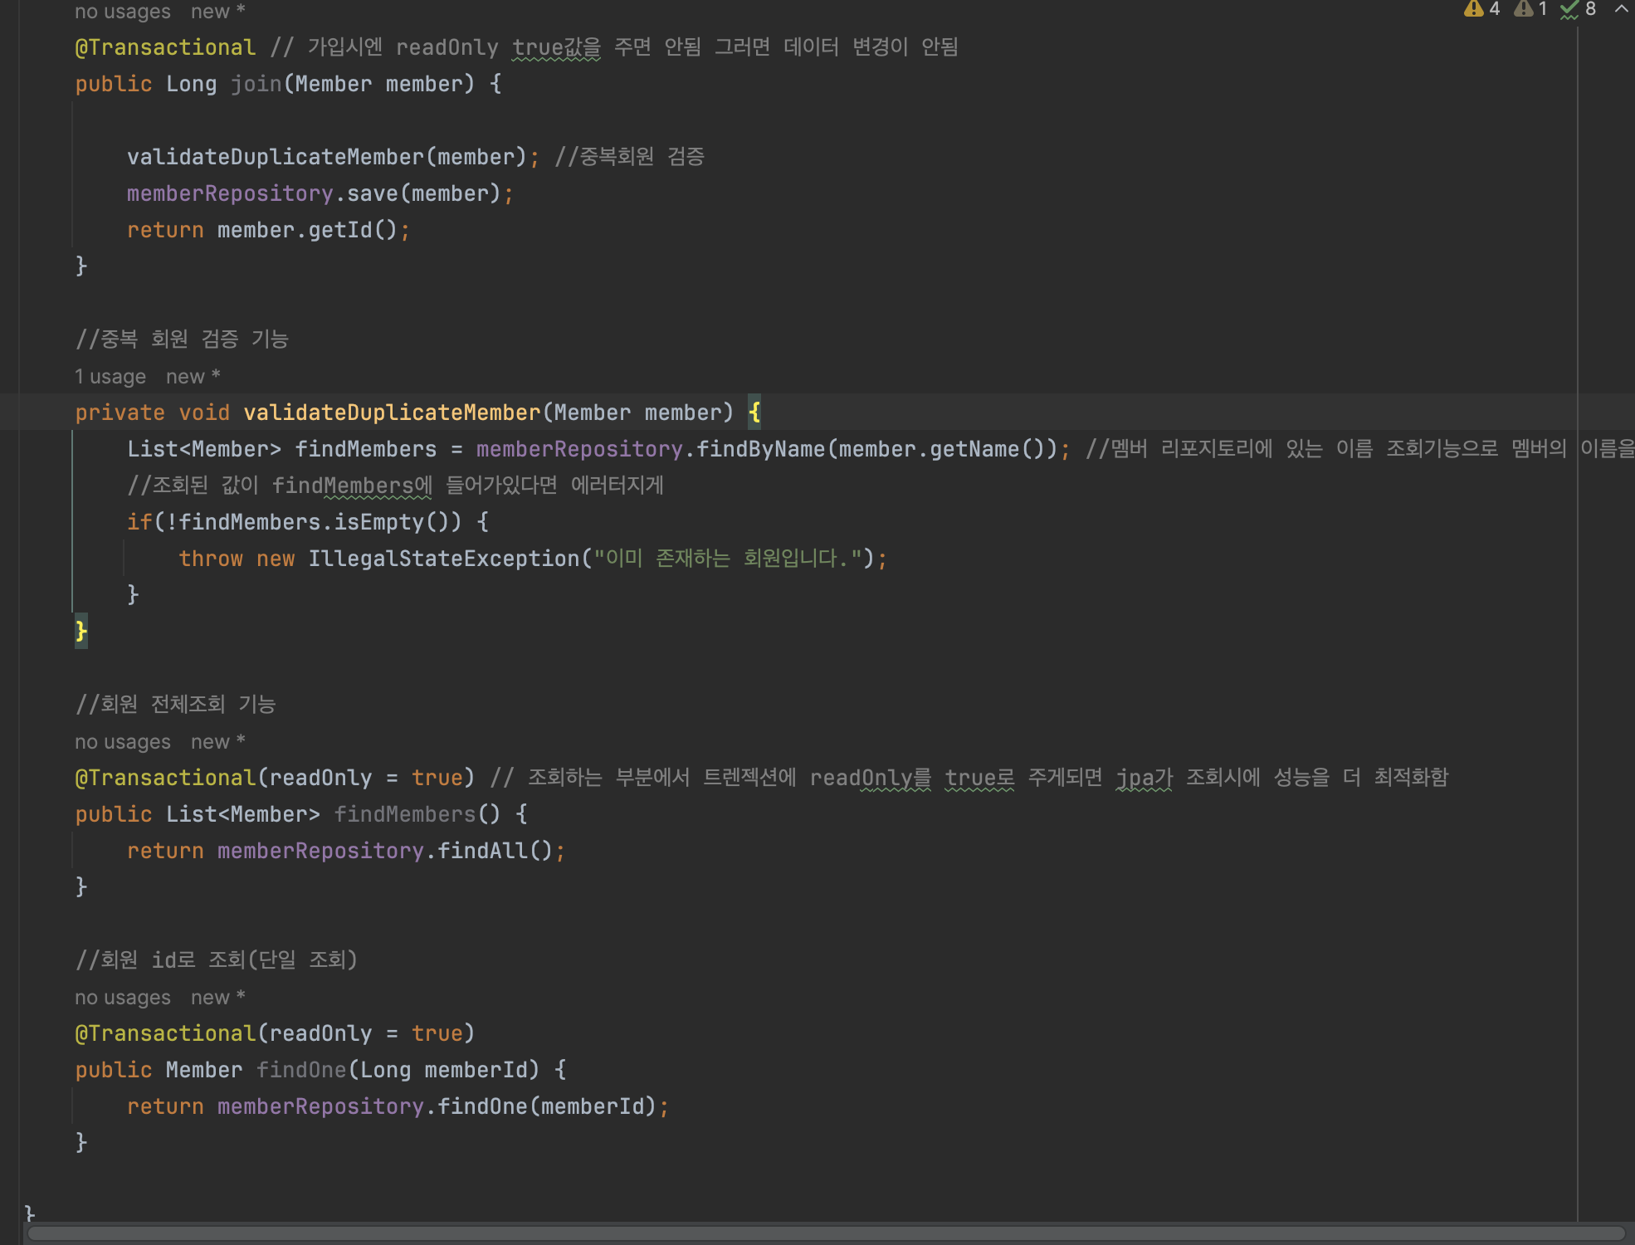This screenshot has width=1635, height=1245.
Task: Click the IllegalStateException class name
Action: coord(443,559)
